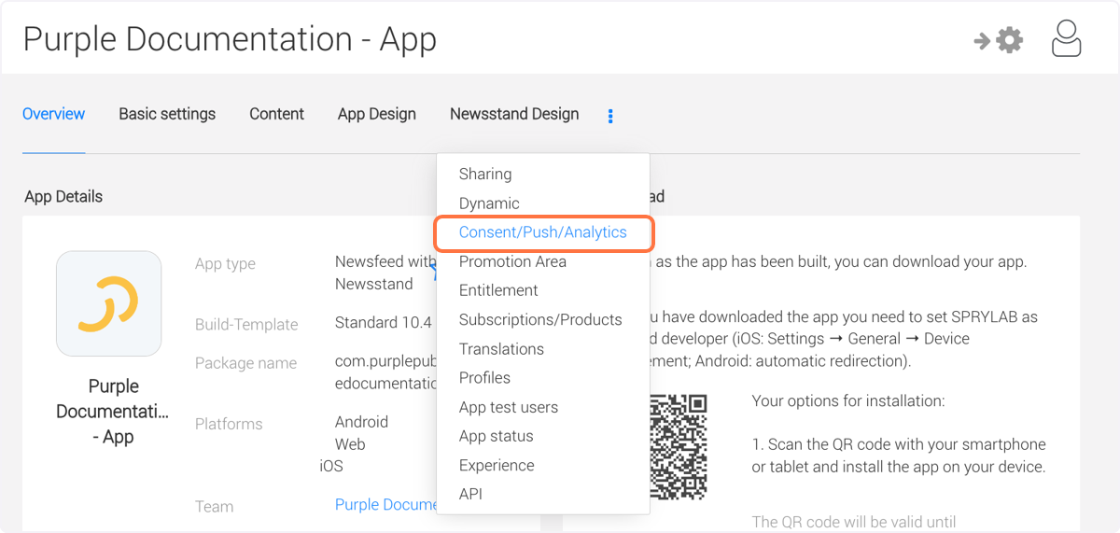Image resolution: width=1120 pixels, height=533 pixels.
Task: Select Experience menu item
Action: [497, 465]
